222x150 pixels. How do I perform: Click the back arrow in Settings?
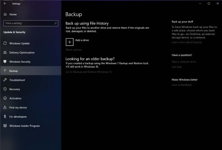point(5,3)
